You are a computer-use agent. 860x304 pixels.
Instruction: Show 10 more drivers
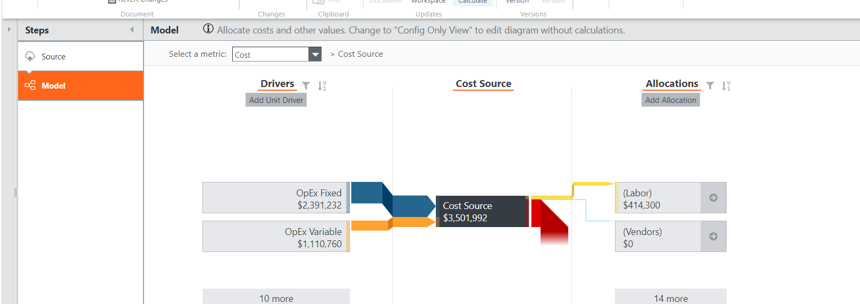276,298
